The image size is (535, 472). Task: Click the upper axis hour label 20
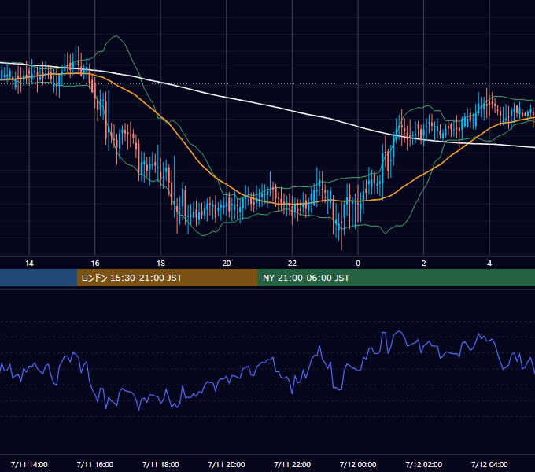coord(227,264)
